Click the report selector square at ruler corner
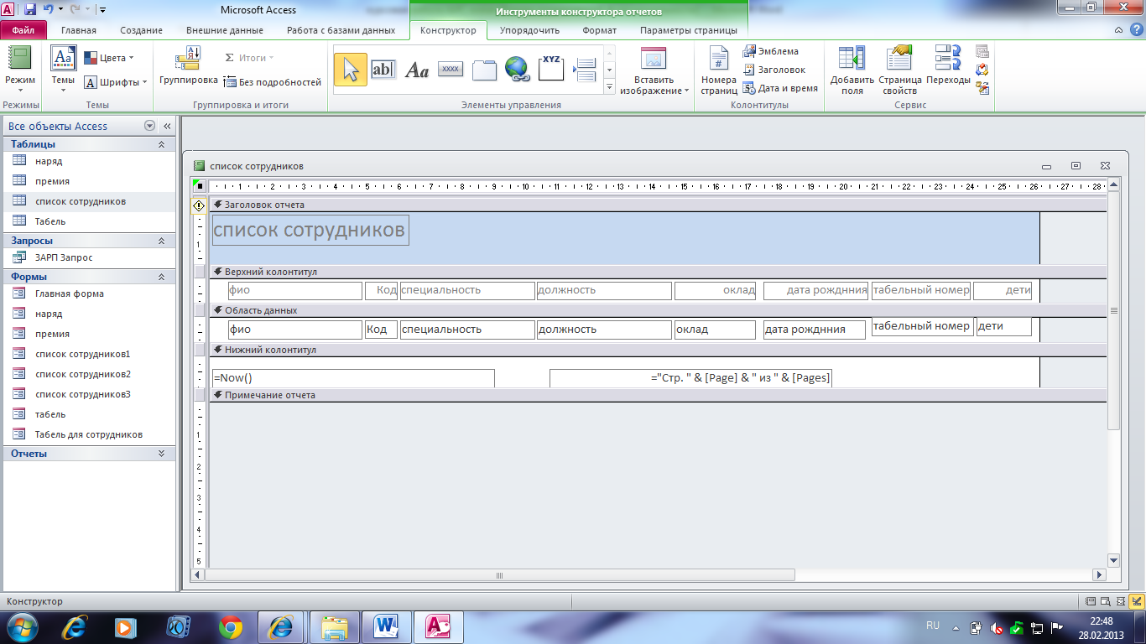1146x644 pixels. point(199,186)
